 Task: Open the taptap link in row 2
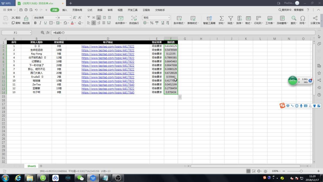click(108, 46)
